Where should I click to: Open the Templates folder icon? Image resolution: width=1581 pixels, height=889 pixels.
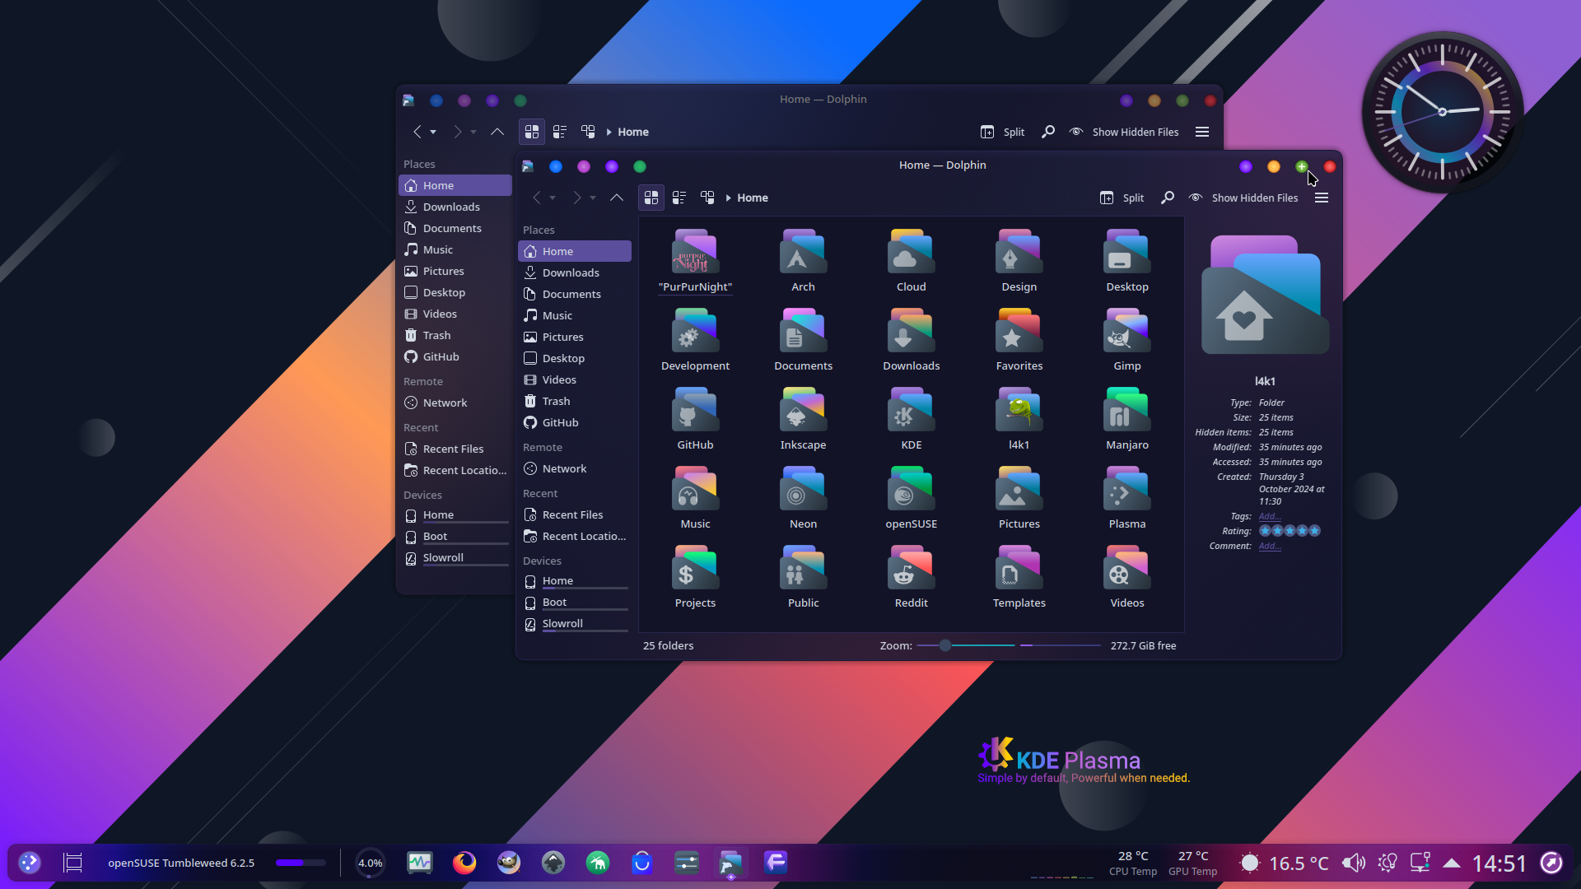click(1019, 569)
